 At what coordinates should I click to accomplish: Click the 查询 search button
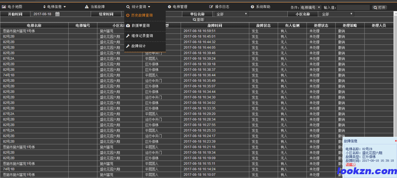[x=198, y=20]
